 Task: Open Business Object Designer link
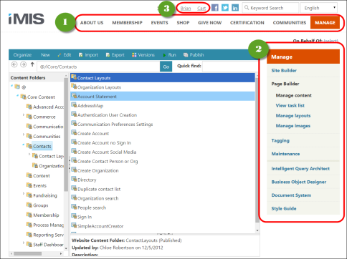pos(299,182)
